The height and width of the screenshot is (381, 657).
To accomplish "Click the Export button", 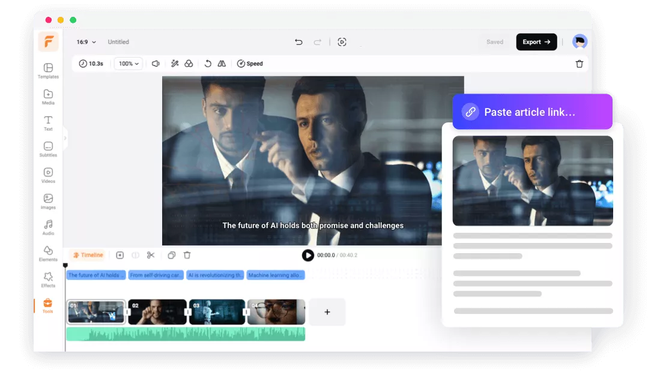I will pos(536,42).
